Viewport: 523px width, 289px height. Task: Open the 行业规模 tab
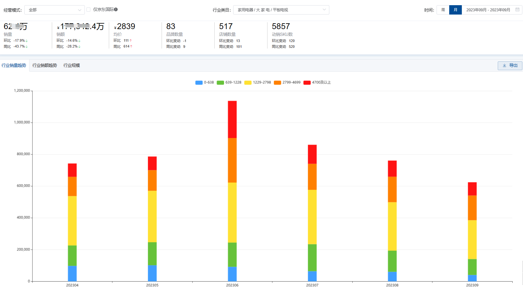72,66
